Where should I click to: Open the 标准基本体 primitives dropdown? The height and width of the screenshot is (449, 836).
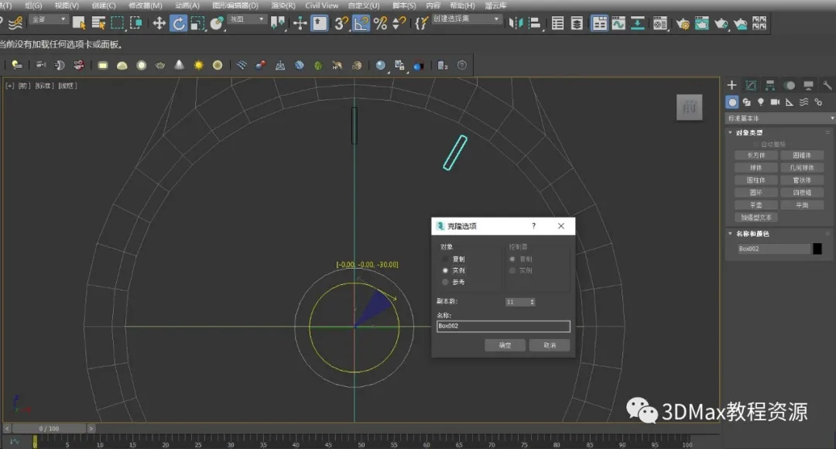point(780,118)
